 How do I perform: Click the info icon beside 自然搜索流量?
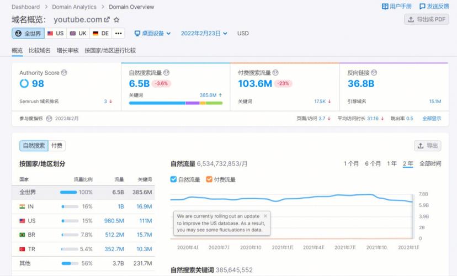pyautogui.click(x=167, y=72)
